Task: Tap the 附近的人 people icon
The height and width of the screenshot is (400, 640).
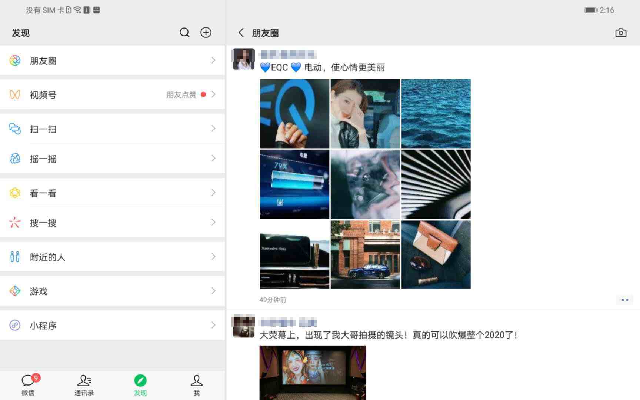Action: 15,257
